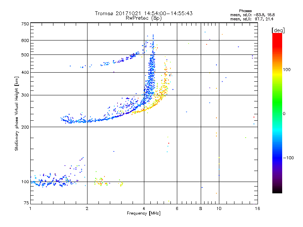Click the color bar's "100" degree label
Image resolution: width=303 pixels, height=227 pixels.
[x=287, y=70]
